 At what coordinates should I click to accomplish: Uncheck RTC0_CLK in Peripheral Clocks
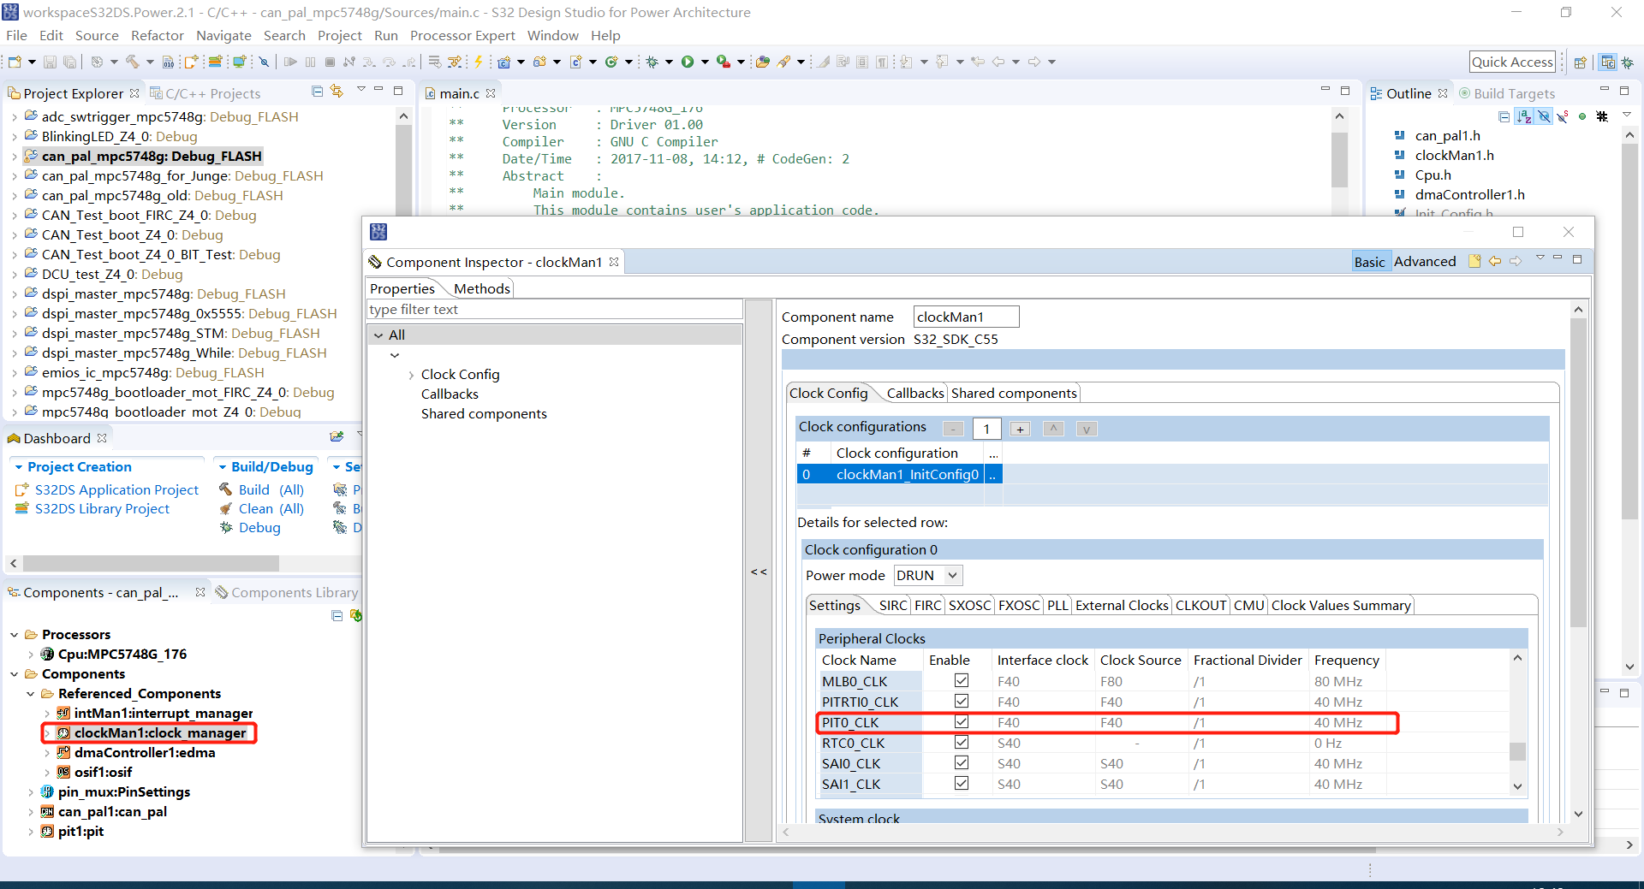pyautogui.click(x=961, y=743)
